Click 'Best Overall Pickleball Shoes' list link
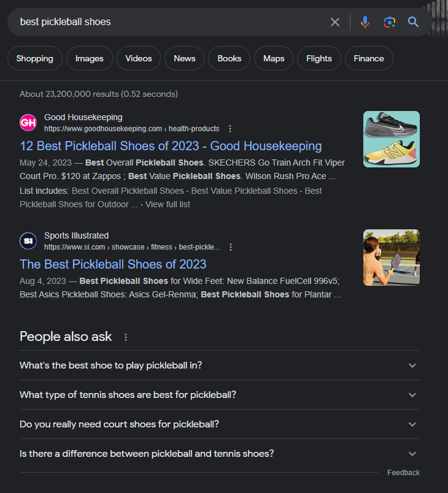448x493 pixels. [x=128, y=191]
